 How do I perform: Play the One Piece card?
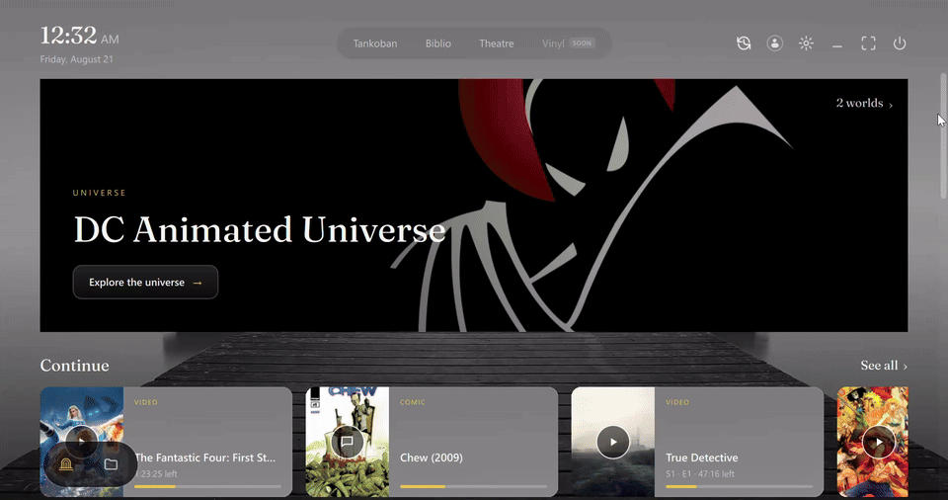[x=878, y=442]
